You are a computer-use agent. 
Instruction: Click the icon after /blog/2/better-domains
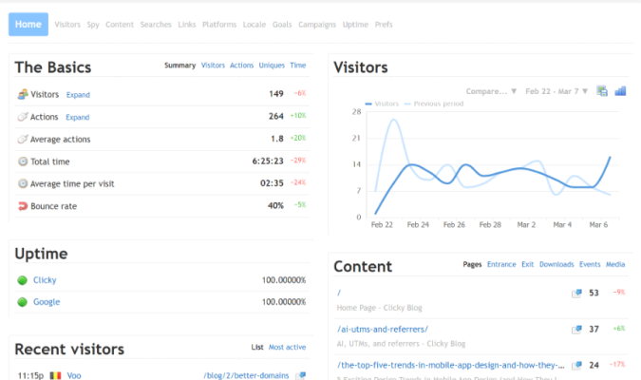(x=300, y=375)
